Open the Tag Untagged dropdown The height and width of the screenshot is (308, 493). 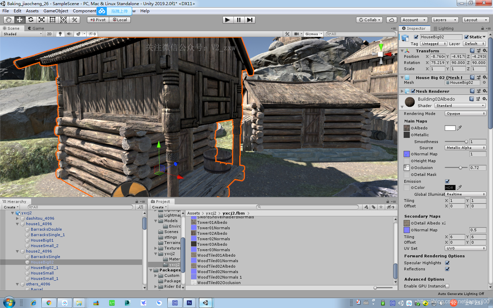click(x=433, y=44)
